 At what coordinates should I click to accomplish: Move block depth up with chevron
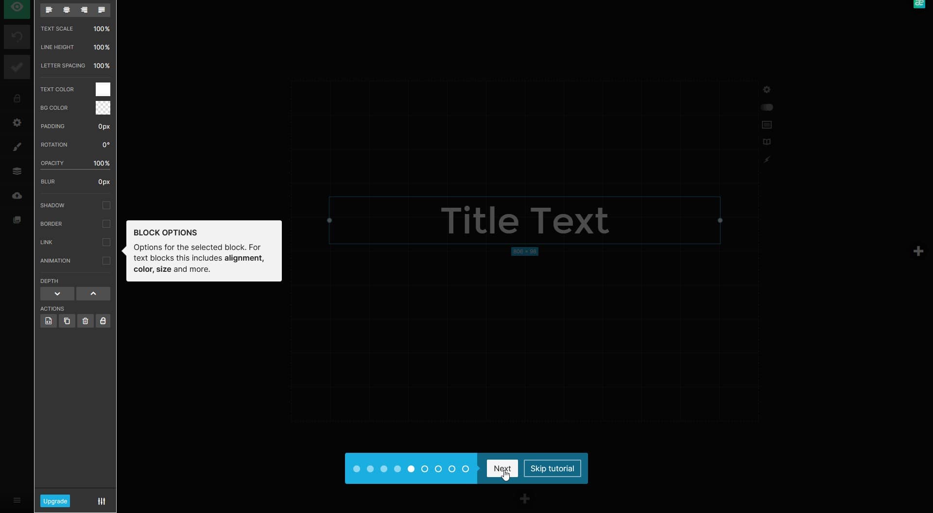point(93,294)
